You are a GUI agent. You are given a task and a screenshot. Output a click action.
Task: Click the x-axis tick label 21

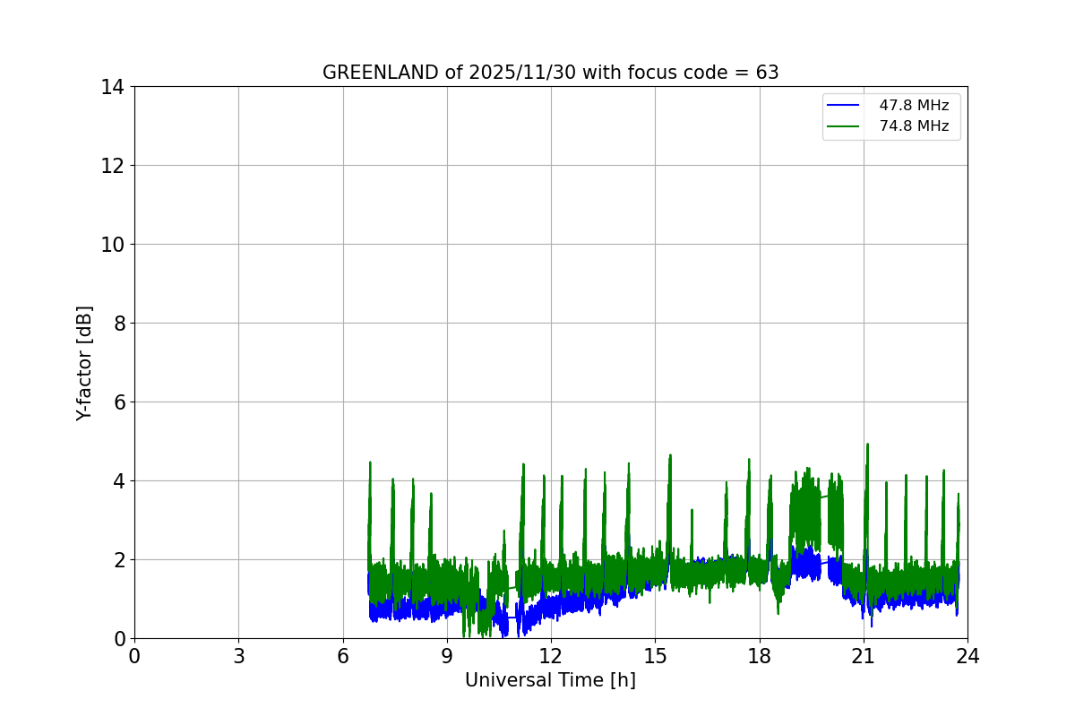(x=864, y=655)
